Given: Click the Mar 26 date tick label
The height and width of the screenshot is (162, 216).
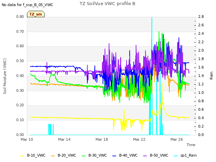Looking at the screenshot, I should click(x=177, y=139).
